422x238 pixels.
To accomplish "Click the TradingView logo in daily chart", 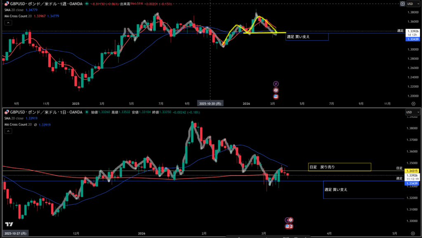I will tap(8, 224).
